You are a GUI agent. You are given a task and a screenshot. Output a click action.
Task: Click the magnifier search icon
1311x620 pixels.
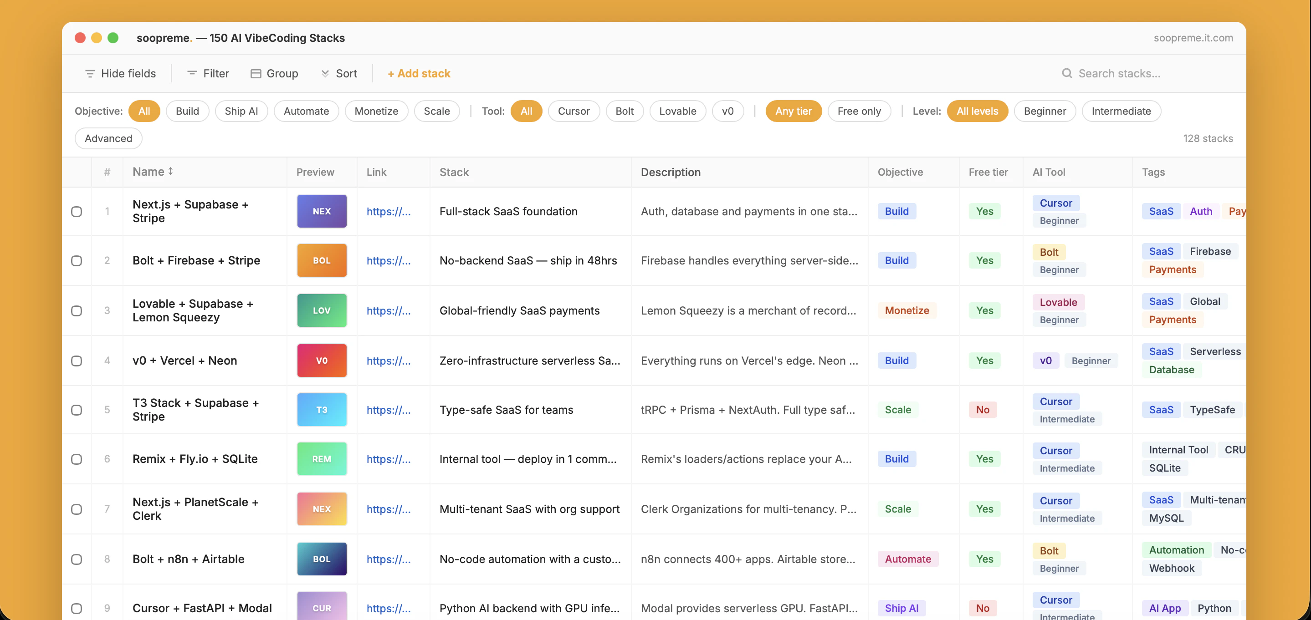pos(1067,73)
